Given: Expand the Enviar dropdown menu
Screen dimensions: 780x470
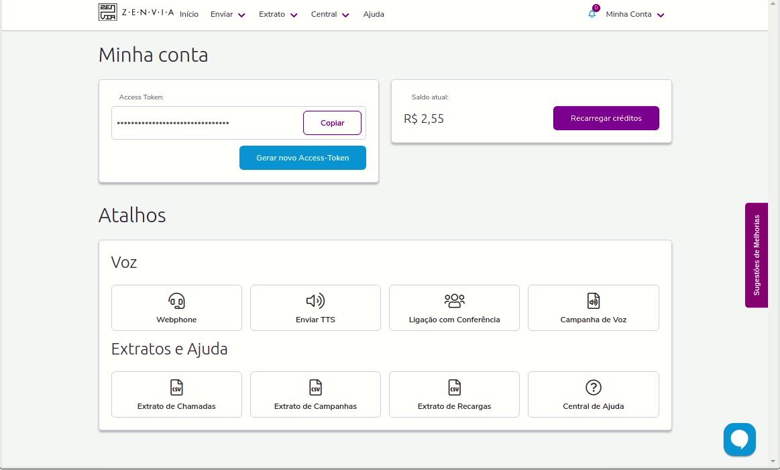Looking at the screenshot, I should 228,15.
